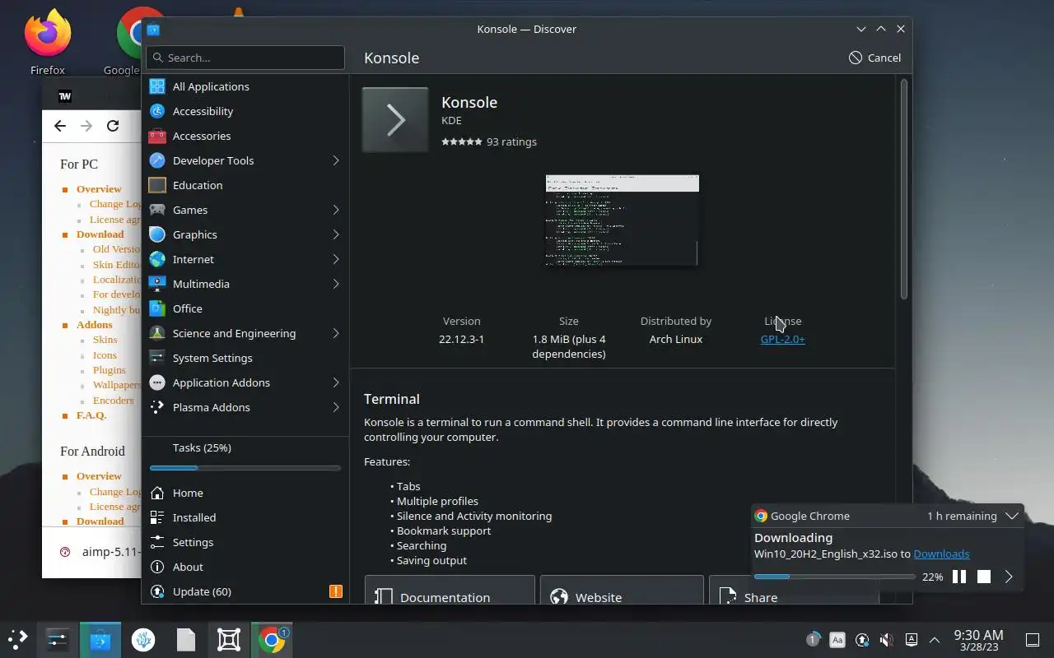The height and width of the screenshot is (658, 1054).
Task: Expand the Plasma Addons subcategories arrow
Action: (x=336, y=407)
